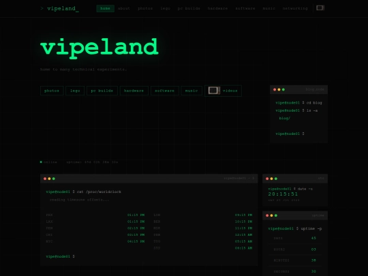Viewport: 368px width, 276px height.
Task: Click the music button below the tagline
Action: coord(191,91)
